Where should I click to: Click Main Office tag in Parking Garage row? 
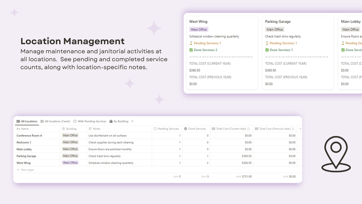70,156
